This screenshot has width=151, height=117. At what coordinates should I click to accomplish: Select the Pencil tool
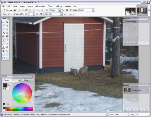tap(3, 44)
